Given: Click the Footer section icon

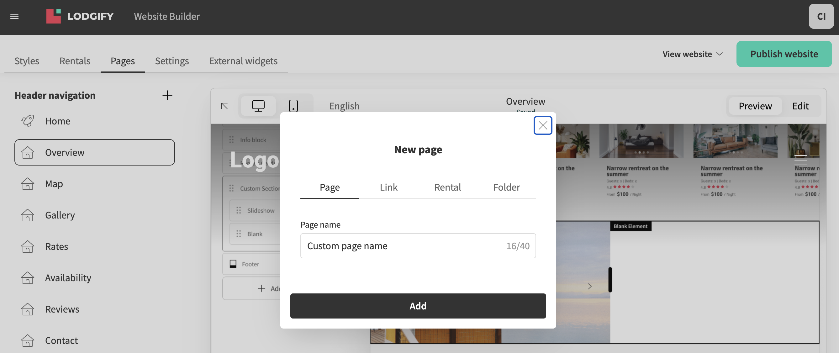Looking at the screenshot, I should point(233,264).
